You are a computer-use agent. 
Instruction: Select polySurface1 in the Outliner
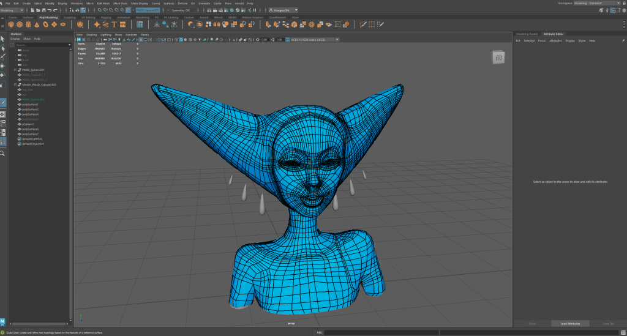pyautogui.click(x=30, y=105)
